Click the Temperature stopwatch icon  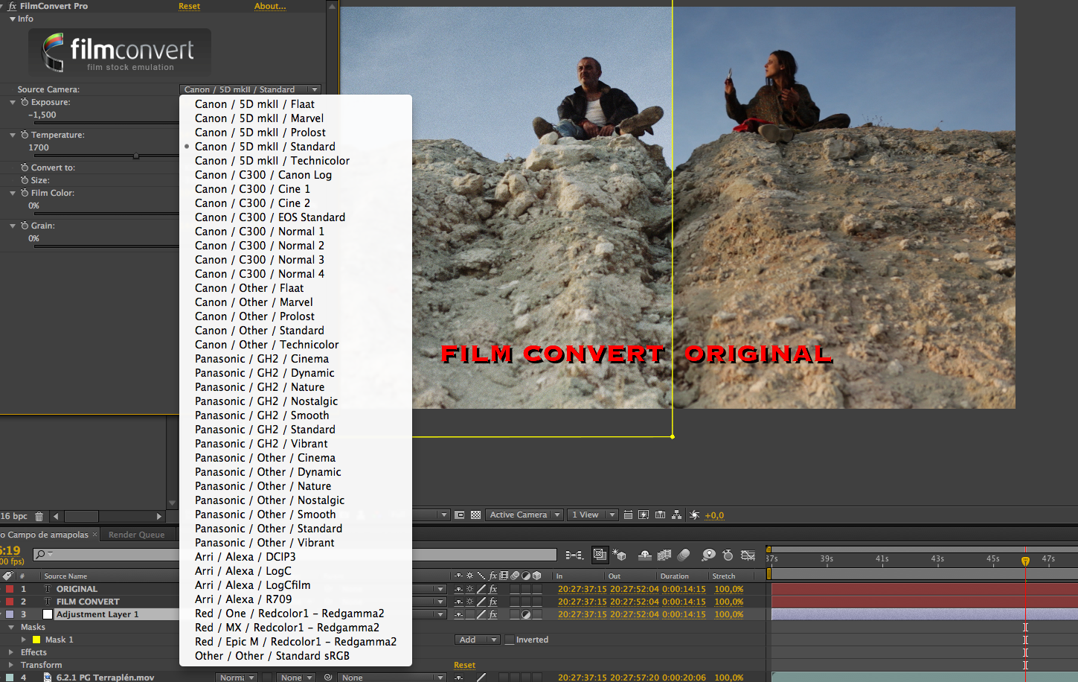25,135
